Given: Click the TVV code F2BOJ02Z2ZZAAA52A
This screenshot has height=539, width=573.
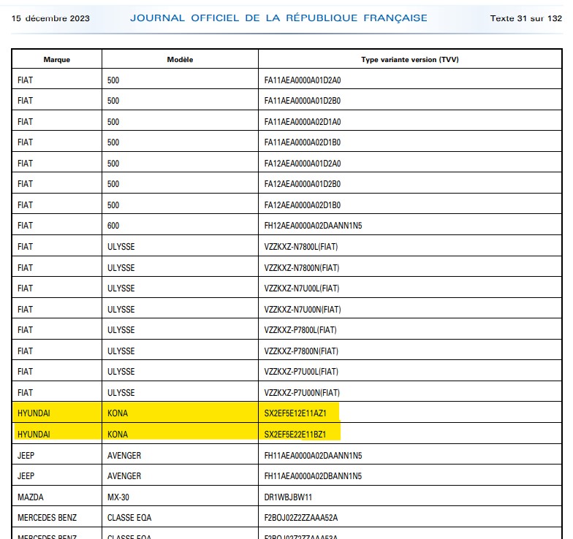Looking at the screenshot, I should (301, 518).
